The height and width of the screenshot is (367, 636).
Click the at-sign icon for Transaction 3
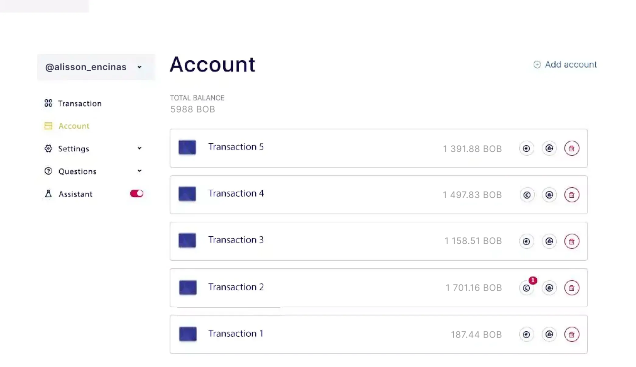pyautogui.click(x=549, y=241)
